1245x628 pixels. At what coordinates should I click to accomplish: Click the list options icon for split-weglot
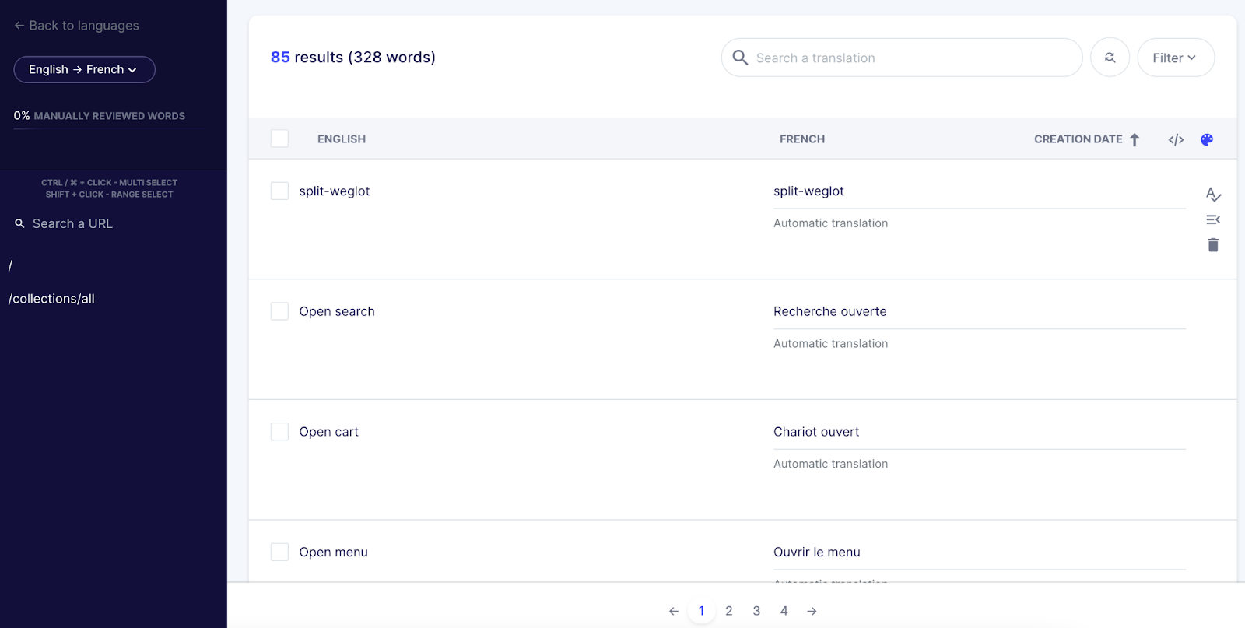pyautogui.click(x=1213, y=219)
